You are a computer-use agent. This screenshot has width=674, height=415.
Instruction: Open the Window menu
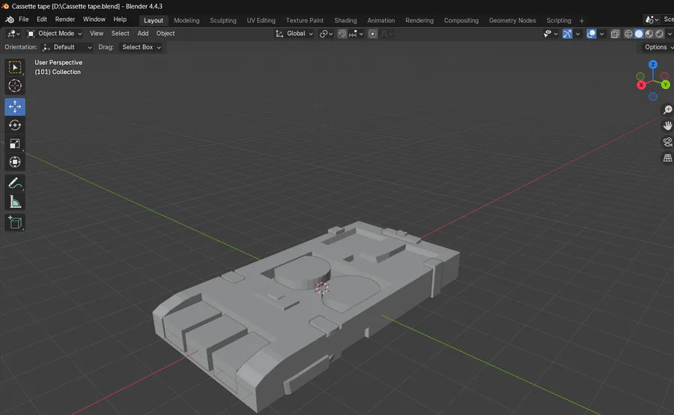coord(94,19)
